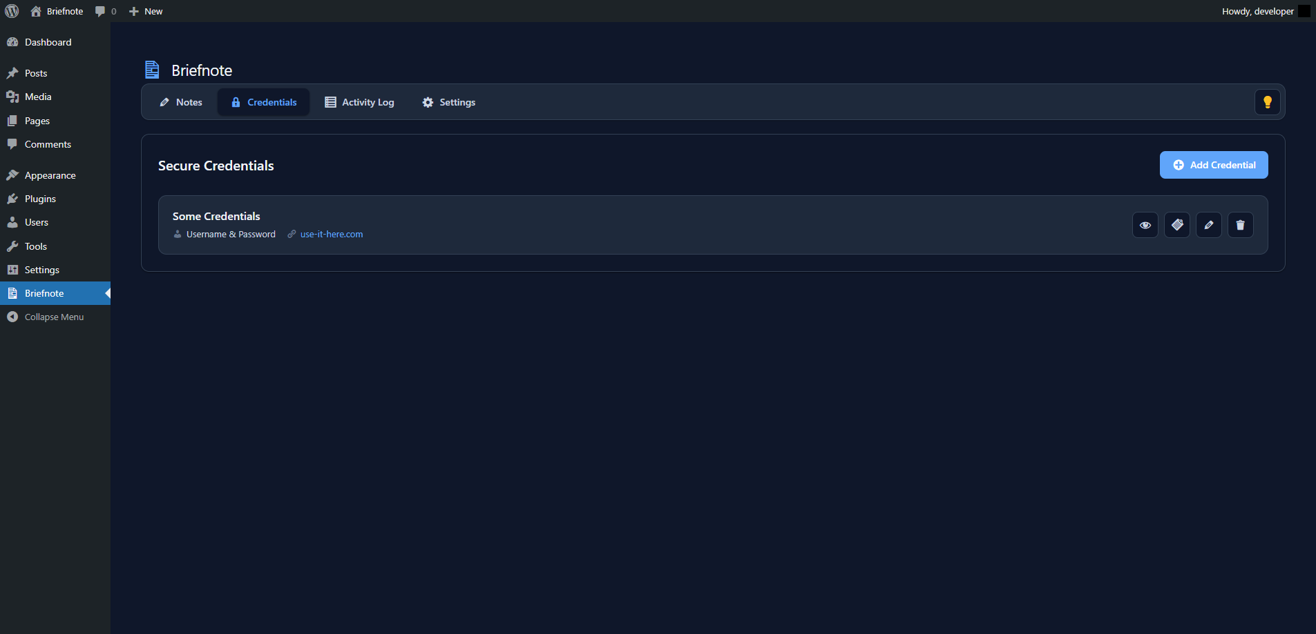Viewport: 1316px width, 634px height.
Task: Click the WordPress logo in the admin bar
Action: [12, 11]
